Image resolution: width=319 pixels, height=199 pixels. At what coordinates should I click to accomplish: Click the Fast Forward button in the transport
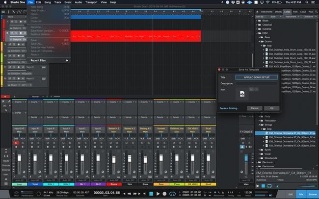click(x=135, y=194)
